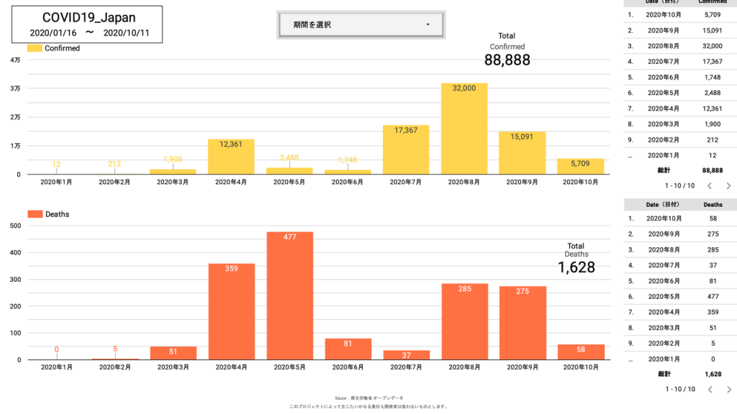
Task: Click the orange Deaths legend swatch
Action: 35,214
